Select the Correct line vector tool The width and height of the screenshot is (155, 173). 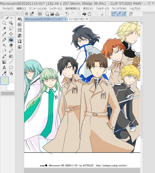click(4, 73)
